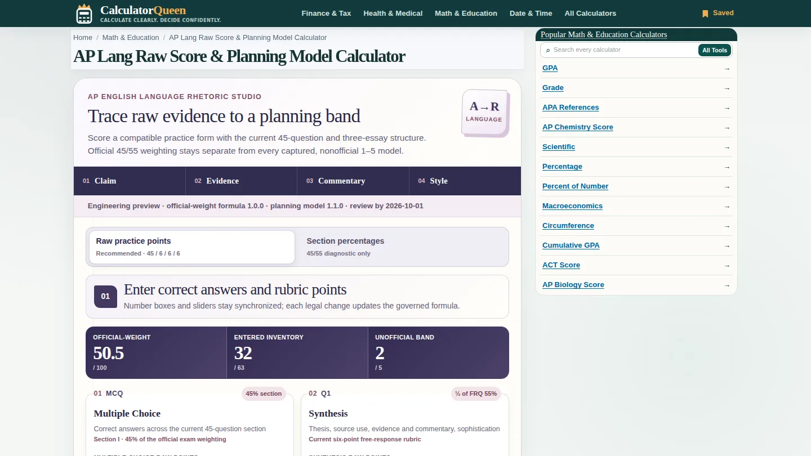Click the arrow on the Cumulative GPA row
Viewport: 811px width, 456px height.
coord(727,246)
